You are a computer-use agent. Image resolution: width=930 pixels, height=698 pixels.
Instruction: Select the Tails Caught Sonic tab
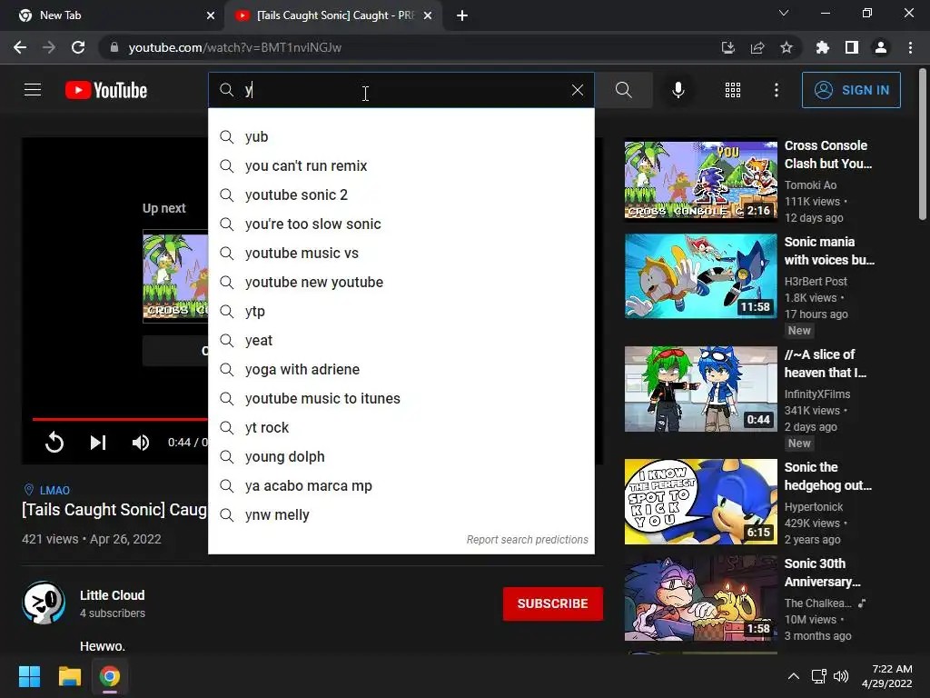point(333,15)
